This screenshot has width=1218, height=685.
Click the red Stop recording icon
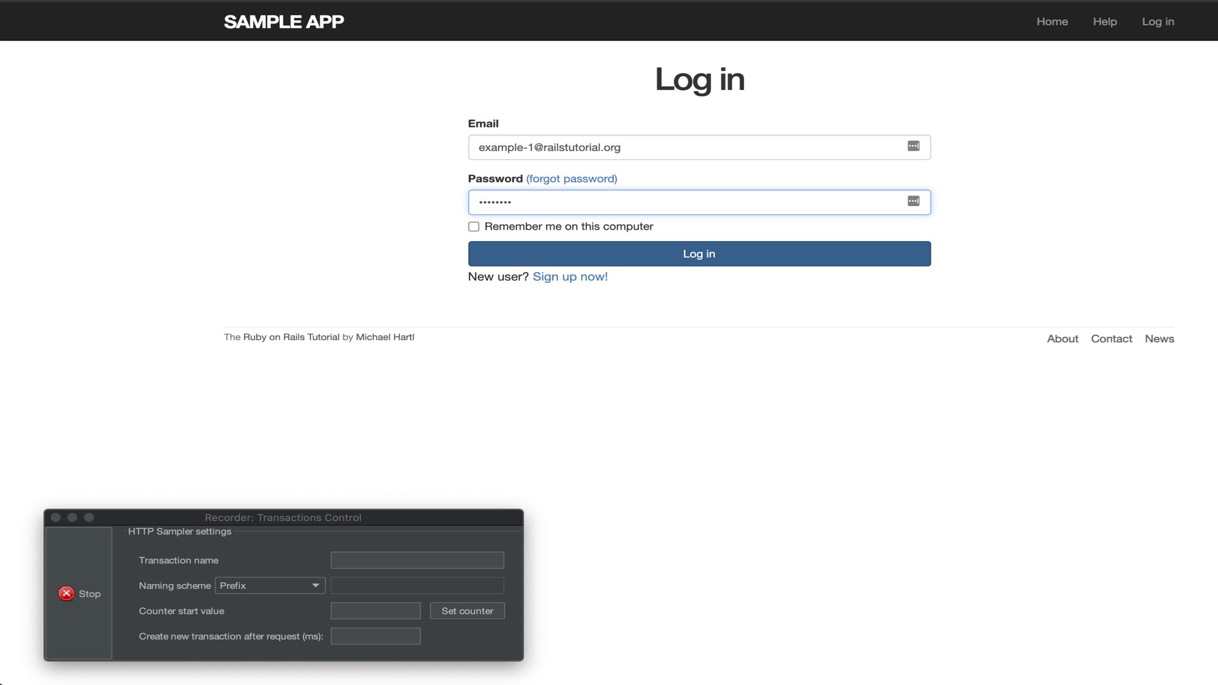click(67, 594)
